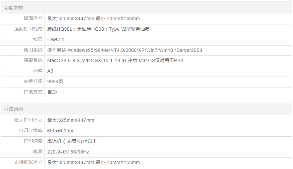Select the 供纸方式 row label

pos(33,92)
